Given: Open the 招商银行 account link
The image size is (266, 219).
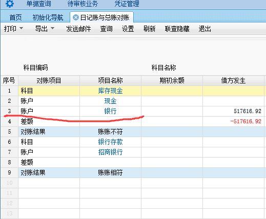Looking at the screenshot, I should pos(110,152).
